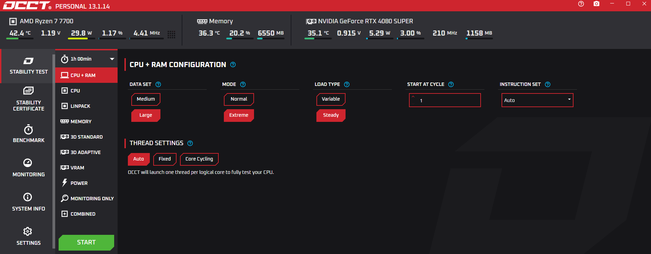Click the Benchmark stopwatch icon
Viewport: 651px width, 254px height.
(28, 130)
